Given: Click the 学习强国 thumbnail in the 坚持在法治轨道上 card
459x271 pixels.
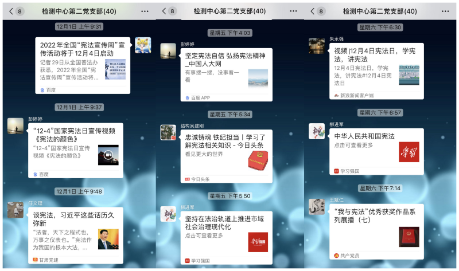Looking at the screenshot, I should tap(258, 241).
